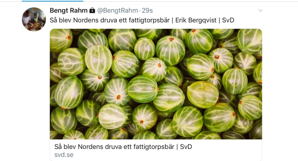Viewport: 298px width, 161px height.
Task: Click "Erik Bergqvist" in the tweet text
Action: [196, 20]
